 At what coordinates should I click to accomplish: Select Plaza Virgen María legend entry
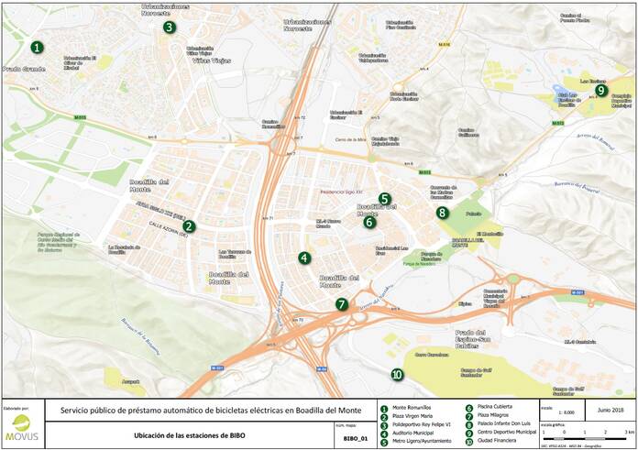414,416
